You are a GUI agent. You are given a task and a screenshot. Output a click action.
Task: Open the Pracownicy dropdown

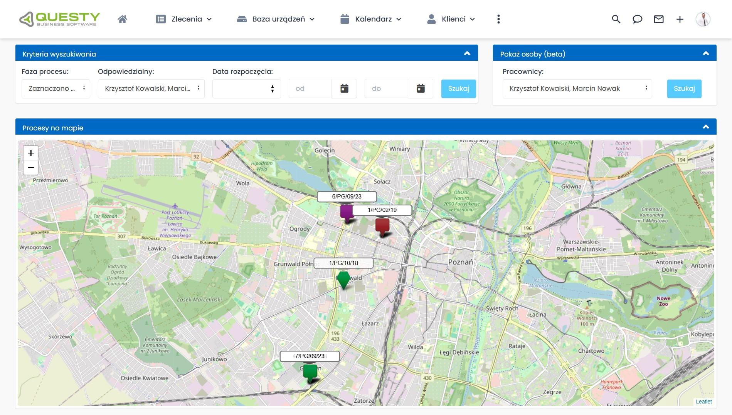coord(577,88)
